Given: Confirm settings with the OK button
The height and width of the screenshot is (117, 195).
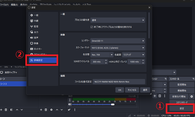Looking at the screenshot, I should [x=120, y=90].
